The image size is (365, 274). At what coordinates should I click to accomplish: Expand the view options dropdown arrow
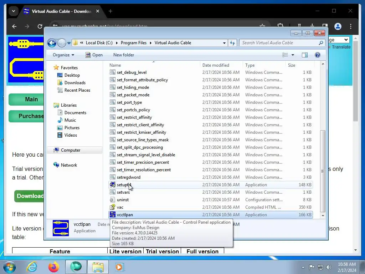293,55
